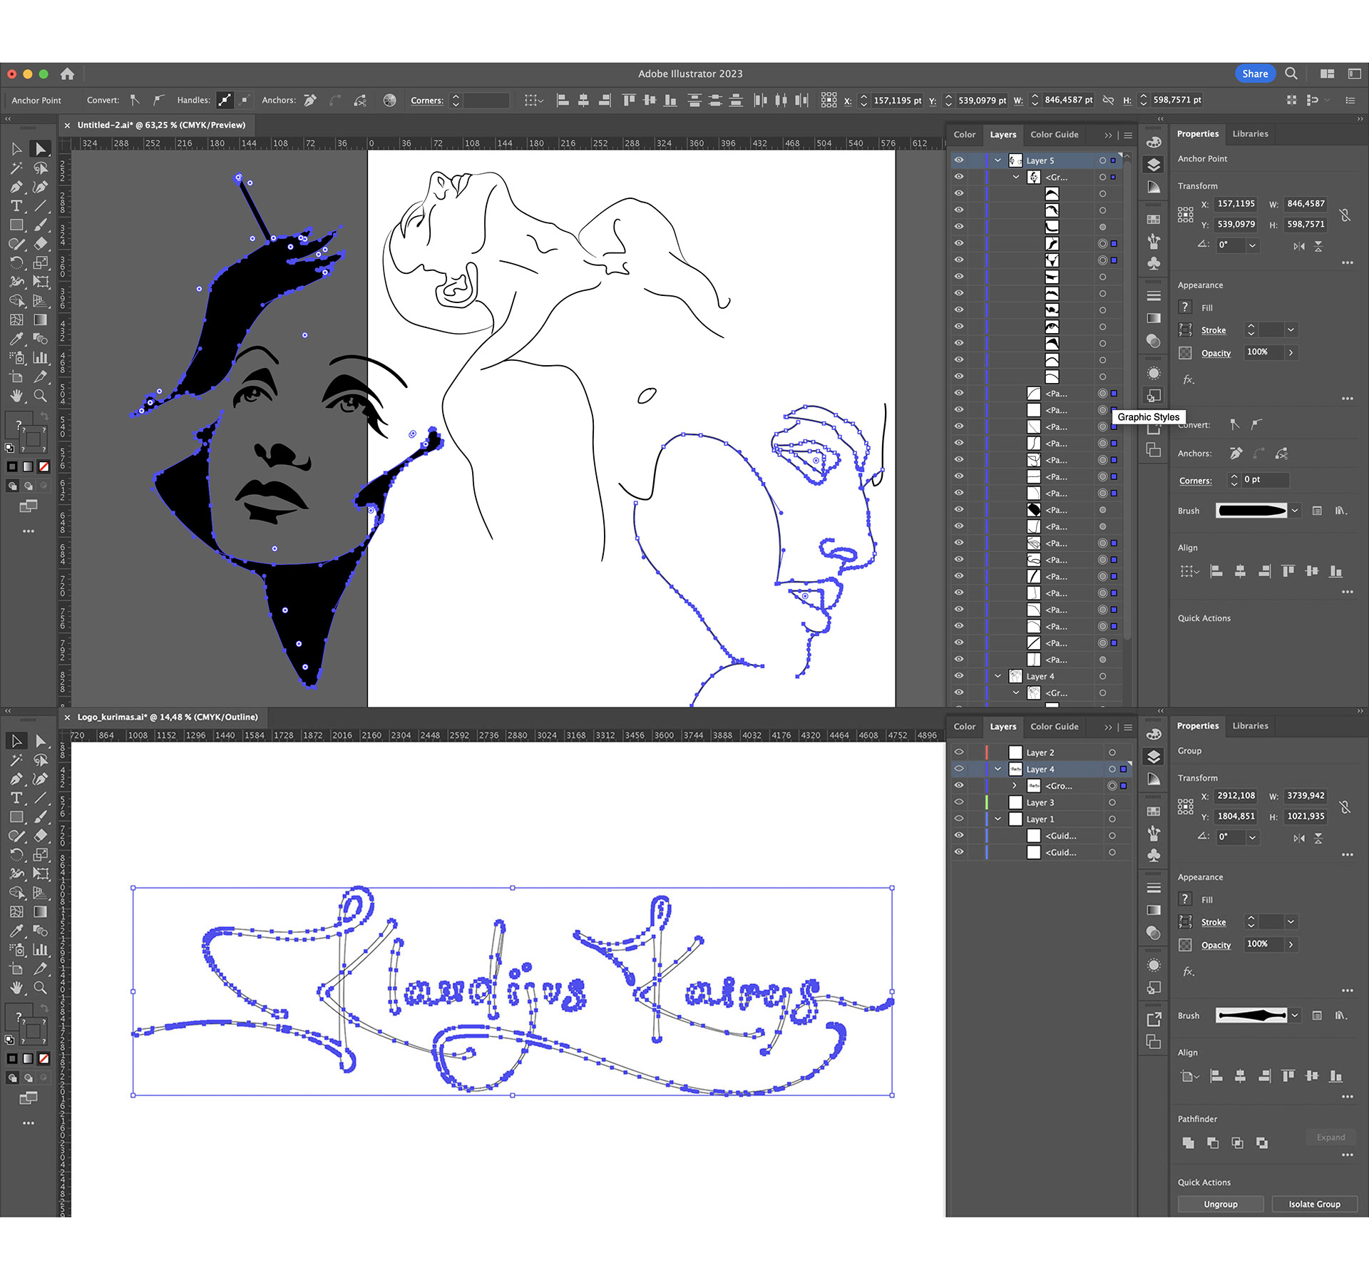
Task: Click the Ungroup quick action button
Action: point(1220,1205)
